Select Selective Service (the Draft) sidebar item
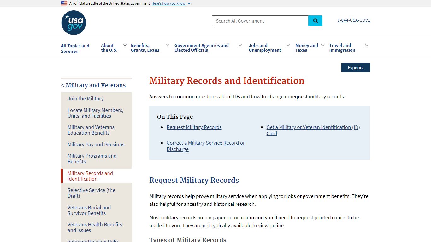 (x=91, y=193)
